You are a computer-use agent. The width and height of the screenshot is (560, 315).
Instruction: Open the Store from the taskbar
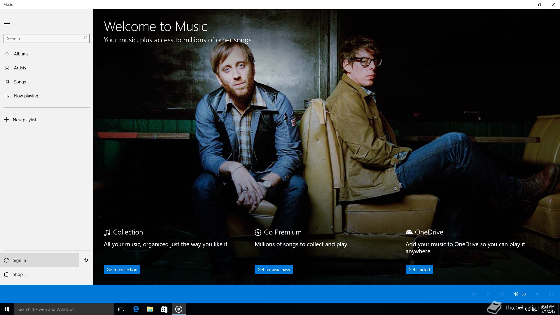click(164, 309)
